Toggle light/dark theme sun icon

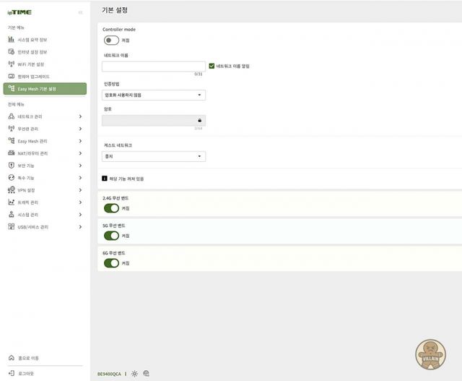[134, 374]
